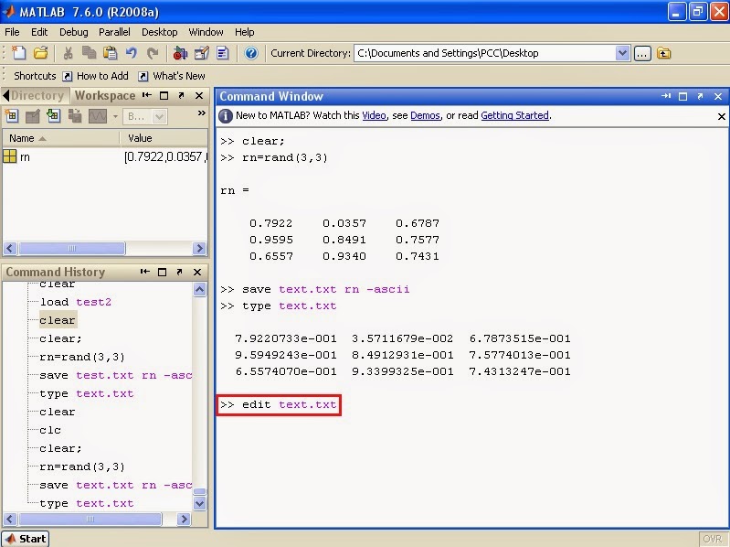The image size is (730, 547).
Task: Browse for folder with ellipsis button
Action: [x=642, y=54]
